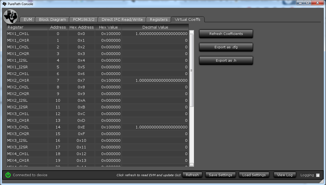Click Export as .h button
The width and height of the screenshot is (326, 185).
tap(226, 61)
